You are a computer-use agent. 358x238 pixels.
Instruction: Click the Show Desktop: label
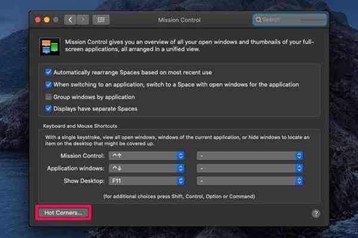(x=84, y=181)
